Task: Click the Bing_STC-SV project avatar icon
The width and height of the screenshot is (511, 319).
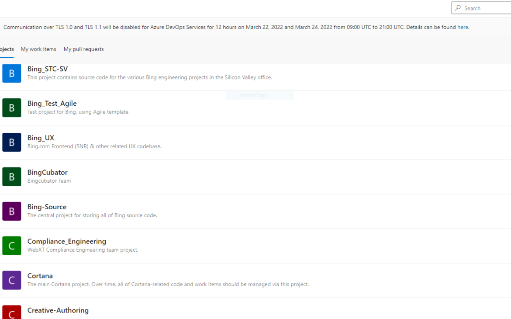Action: [11, 73]
